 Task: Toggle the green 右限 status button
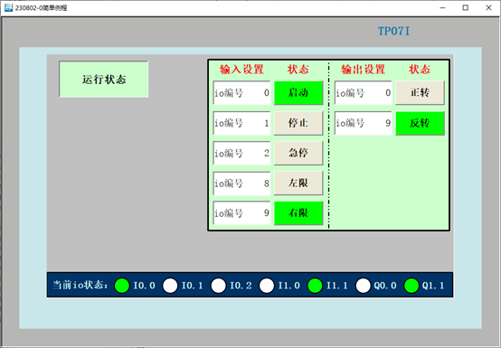(298, 213)
